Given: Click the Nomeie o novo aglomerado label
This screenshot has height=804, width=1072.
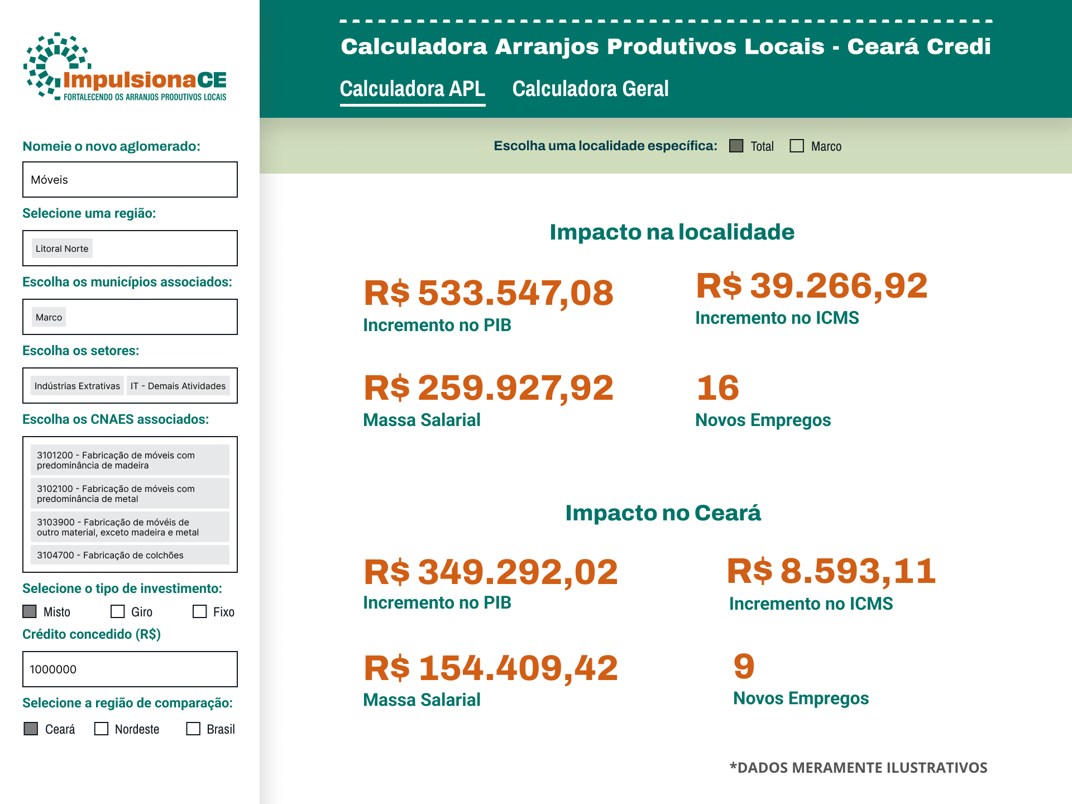Looking at the screenshot, I should pyautogui.click(x=111, y=146).
